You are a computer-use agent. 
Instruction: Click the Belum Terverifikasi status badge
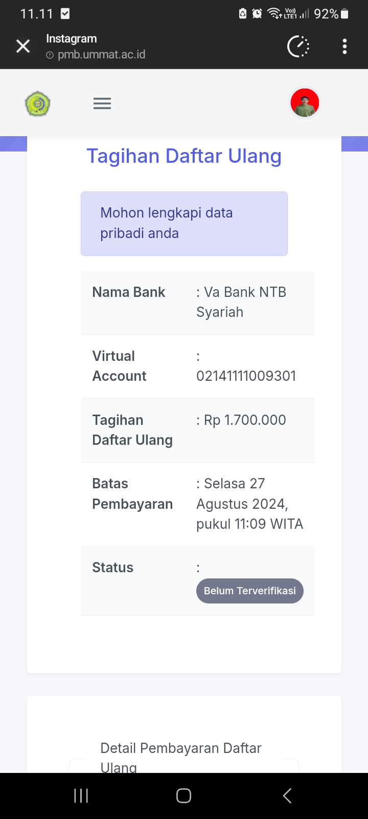[x=249, y=591]
